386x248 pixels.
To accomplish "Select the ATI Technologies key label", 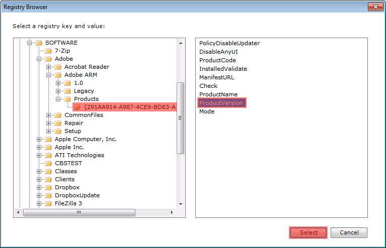I will 80,155.
